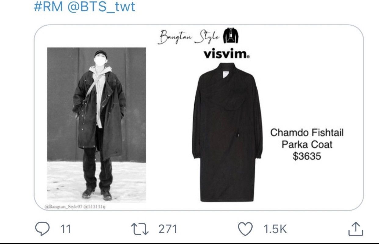Screen dimensions: 379x244
Task: Click the $3635 price text
Action: click(x=307, y=156)
